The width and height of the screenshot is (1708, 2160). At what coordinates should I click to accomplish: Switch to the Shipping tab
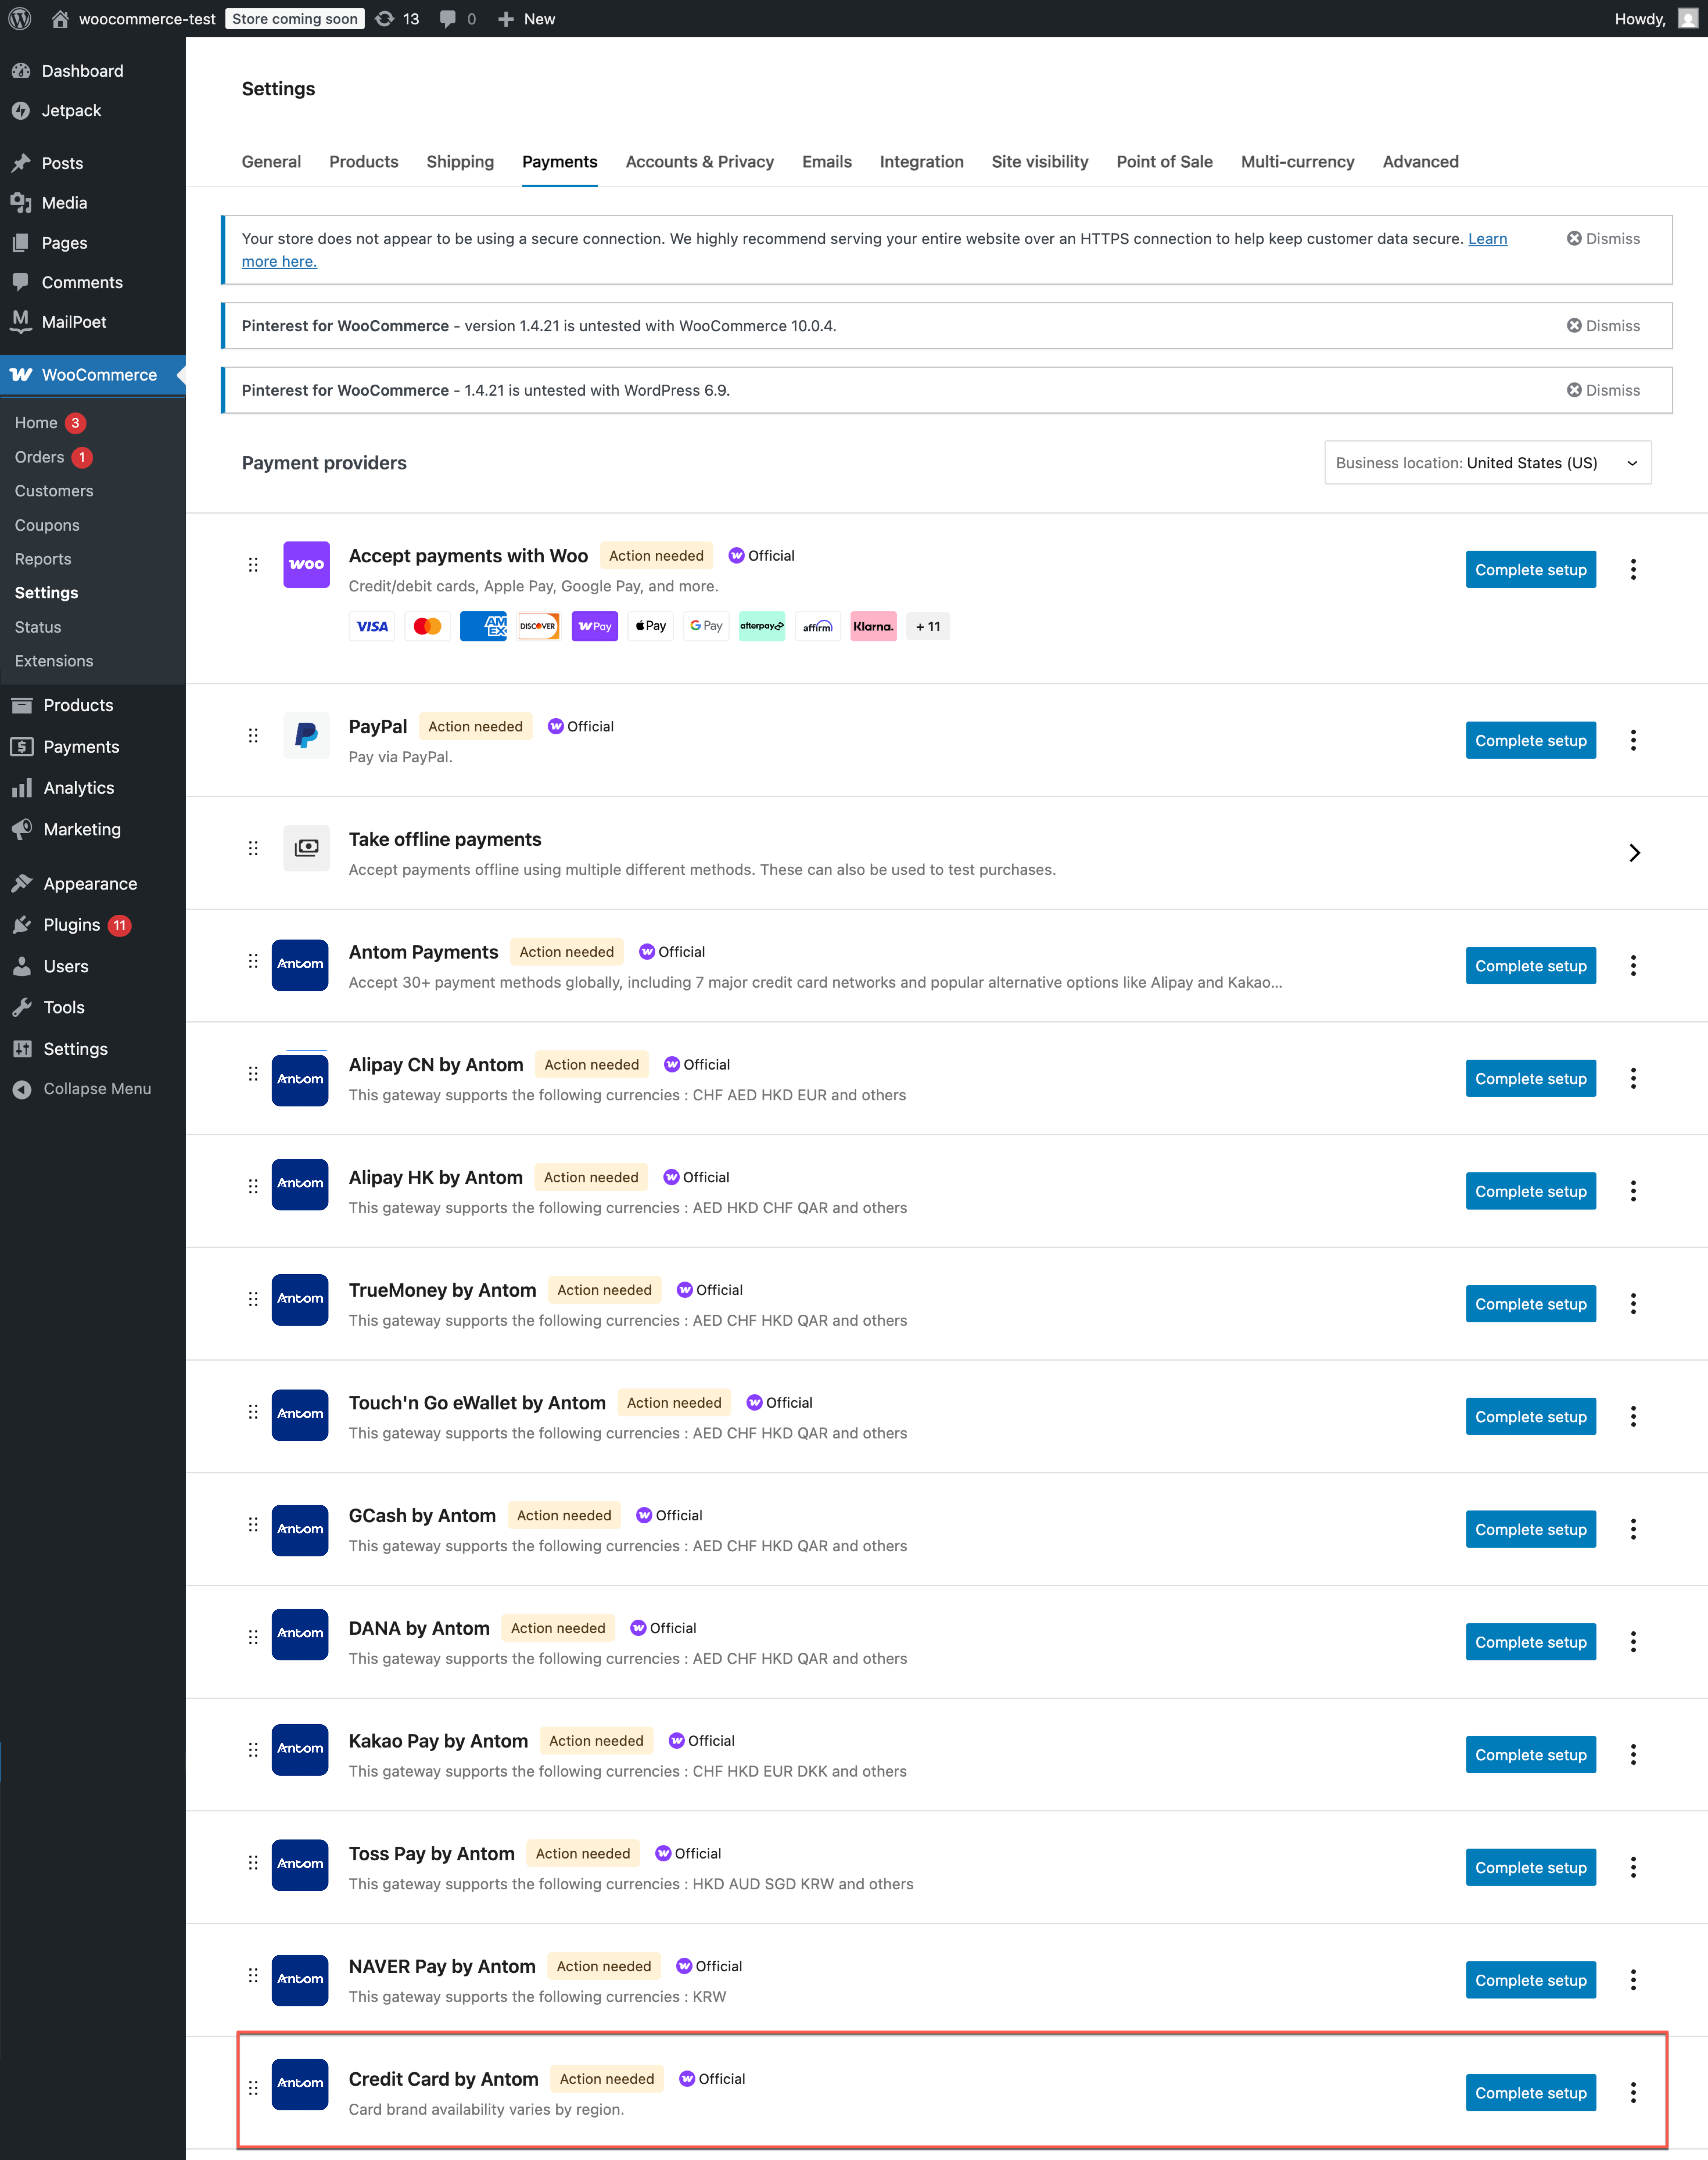pyautogui.click(x=460, y=162)
